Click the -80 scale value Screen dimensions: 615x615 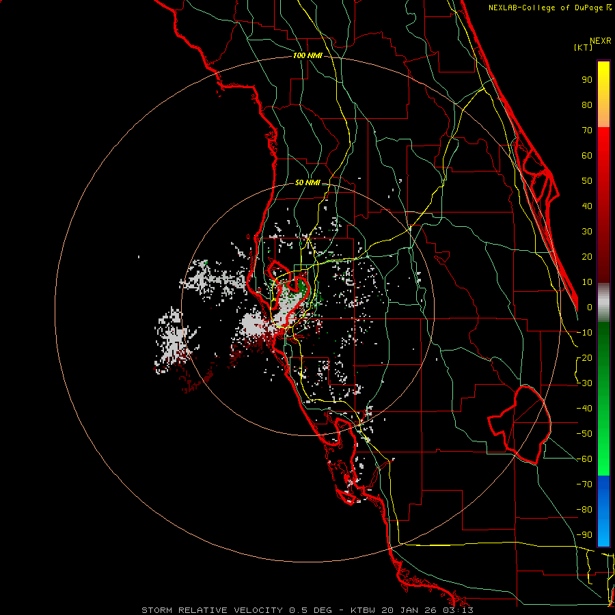tap(584, 510)
